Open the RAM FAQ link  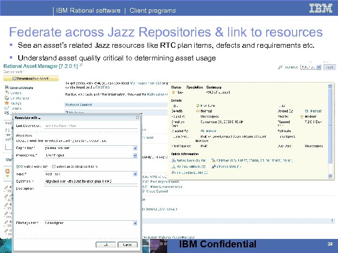pos(103,87)
